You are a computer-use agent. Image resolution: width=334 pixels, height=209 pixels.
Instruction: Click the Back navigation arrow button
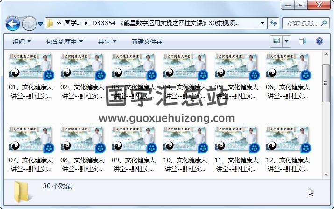click(12, 23)
